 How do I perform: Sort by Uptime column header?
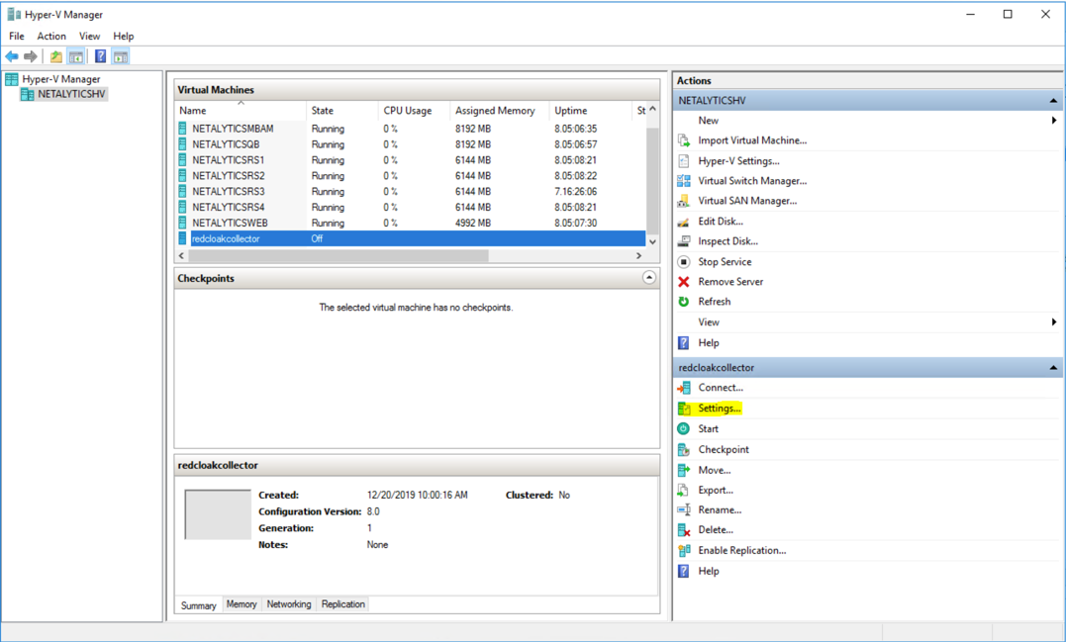[x=591, y=110]
